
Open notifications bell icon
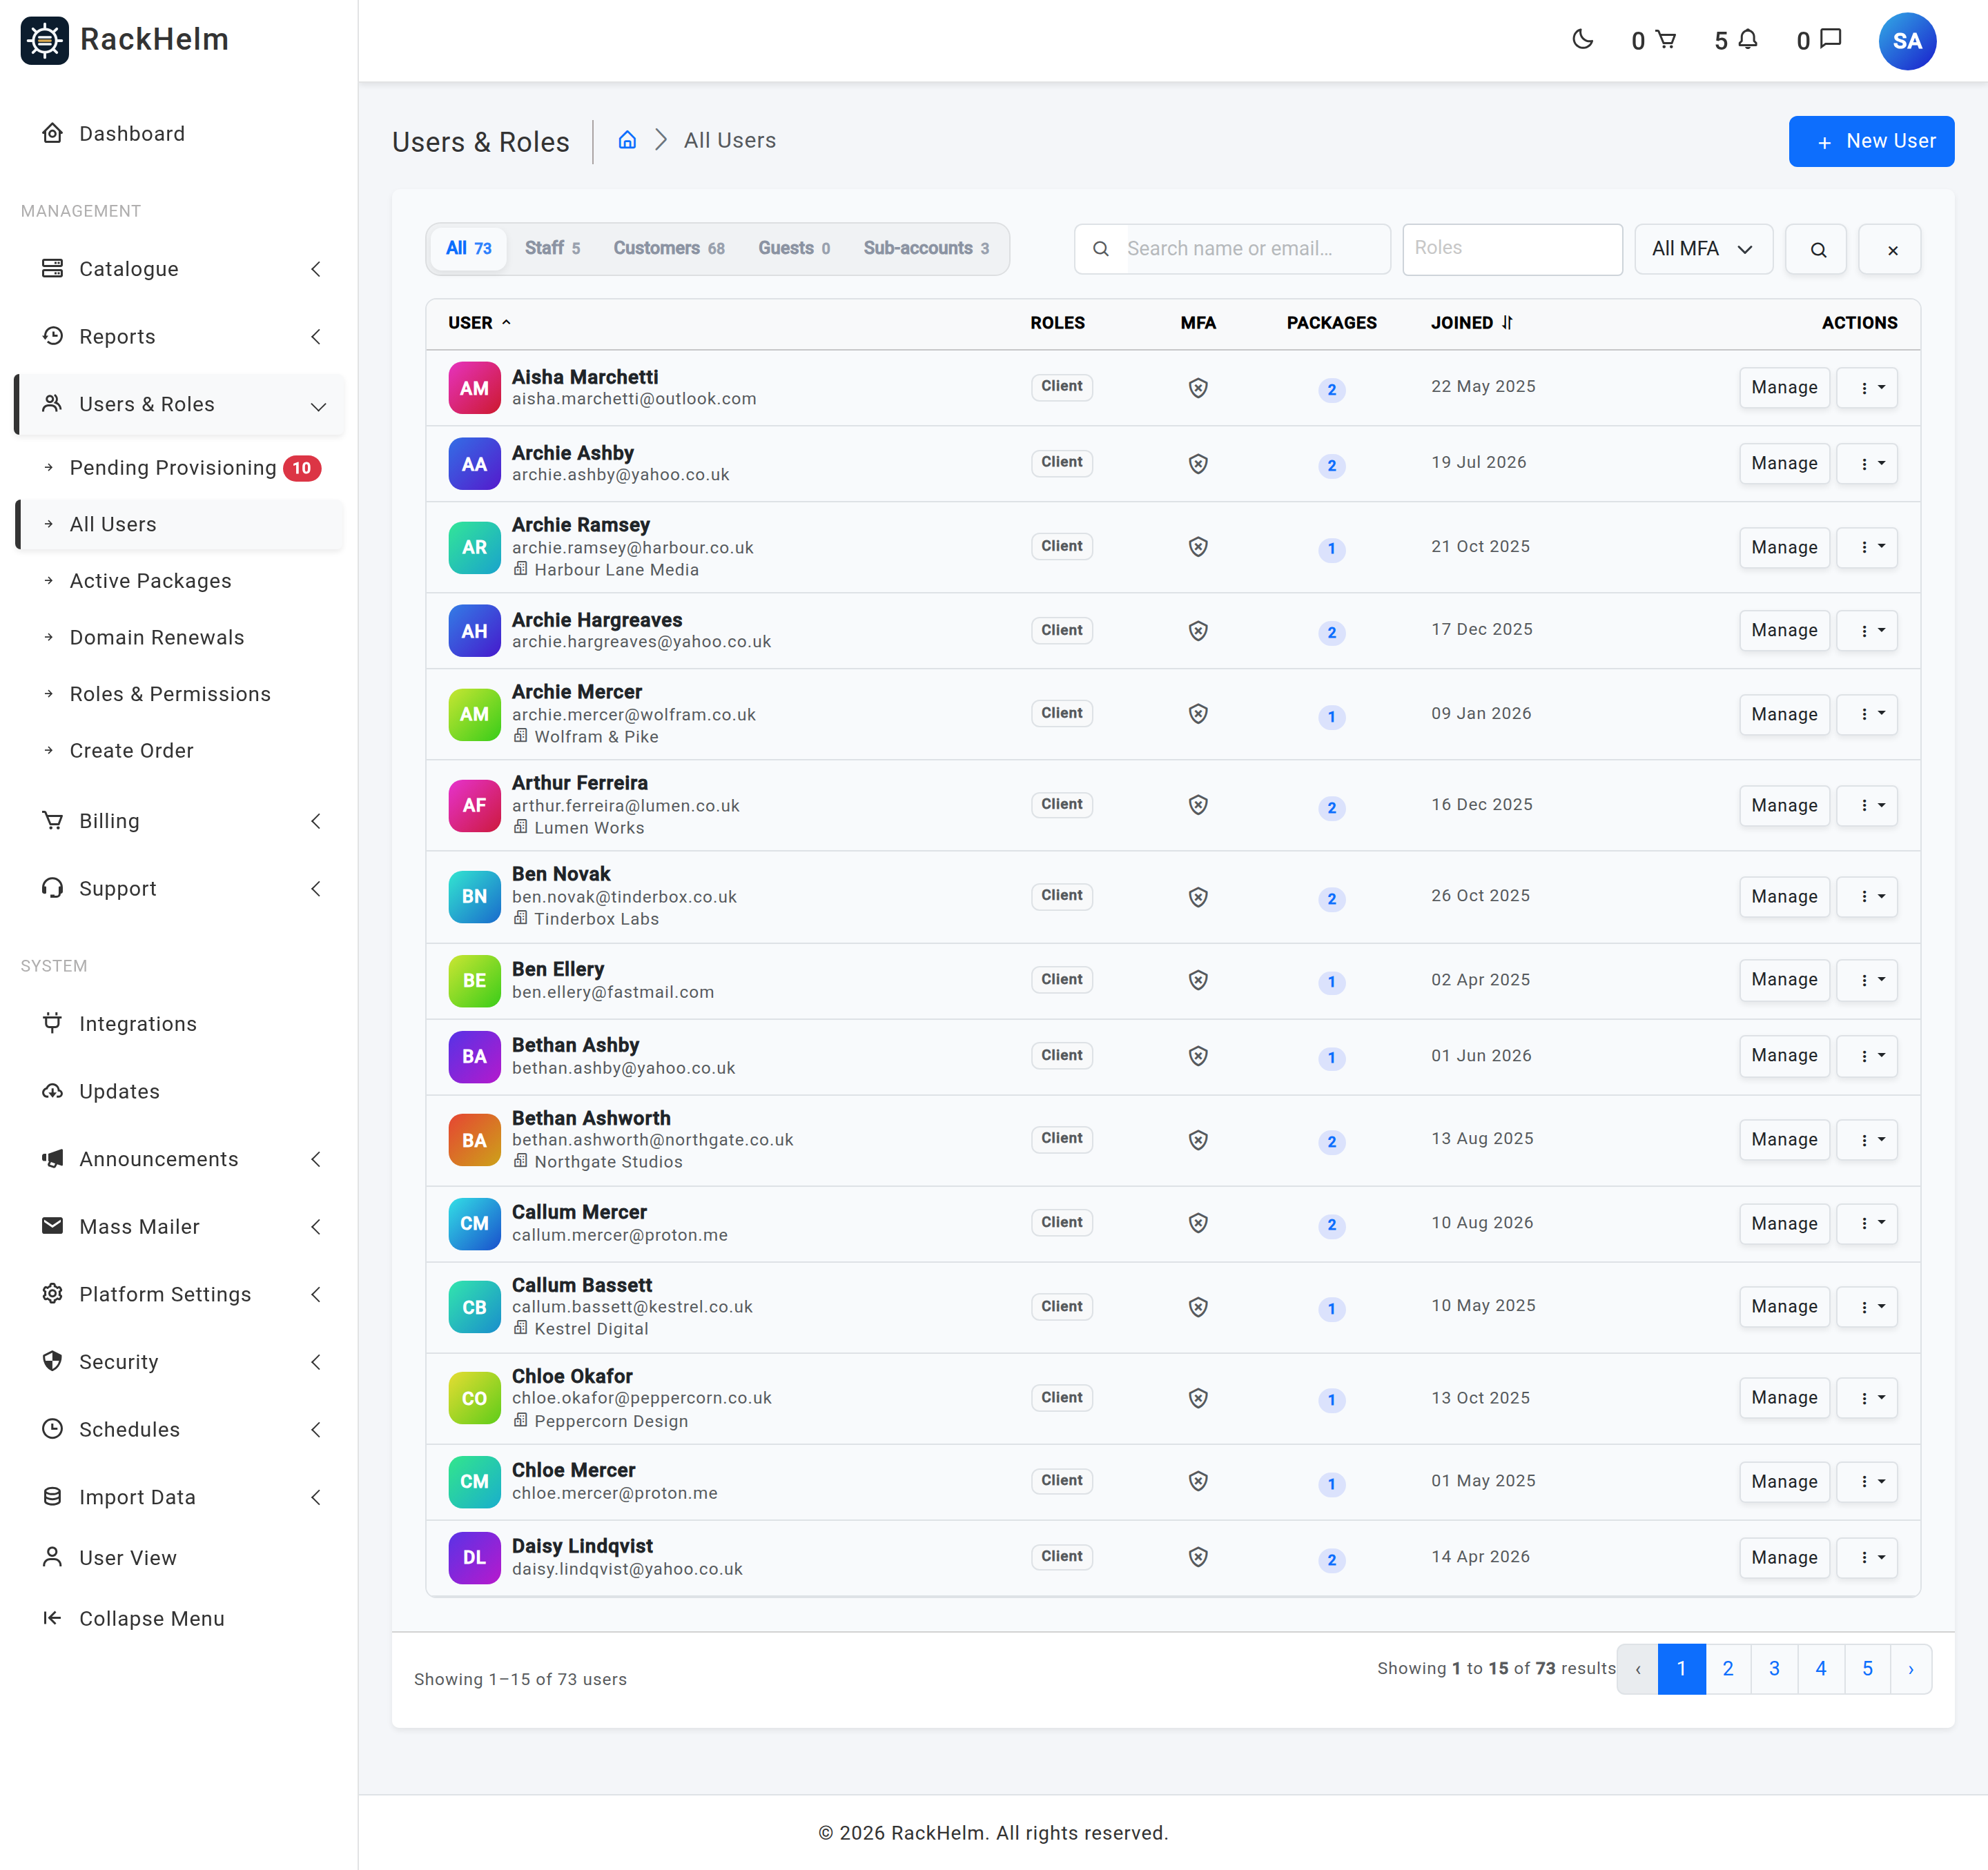coord(1747,39)
